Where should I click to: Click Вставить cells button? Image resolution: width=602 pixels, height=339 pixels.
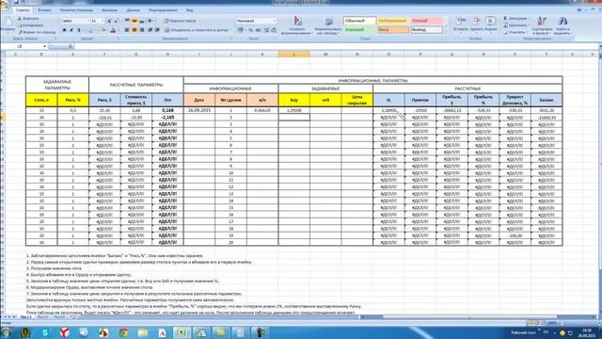[460, 24]
